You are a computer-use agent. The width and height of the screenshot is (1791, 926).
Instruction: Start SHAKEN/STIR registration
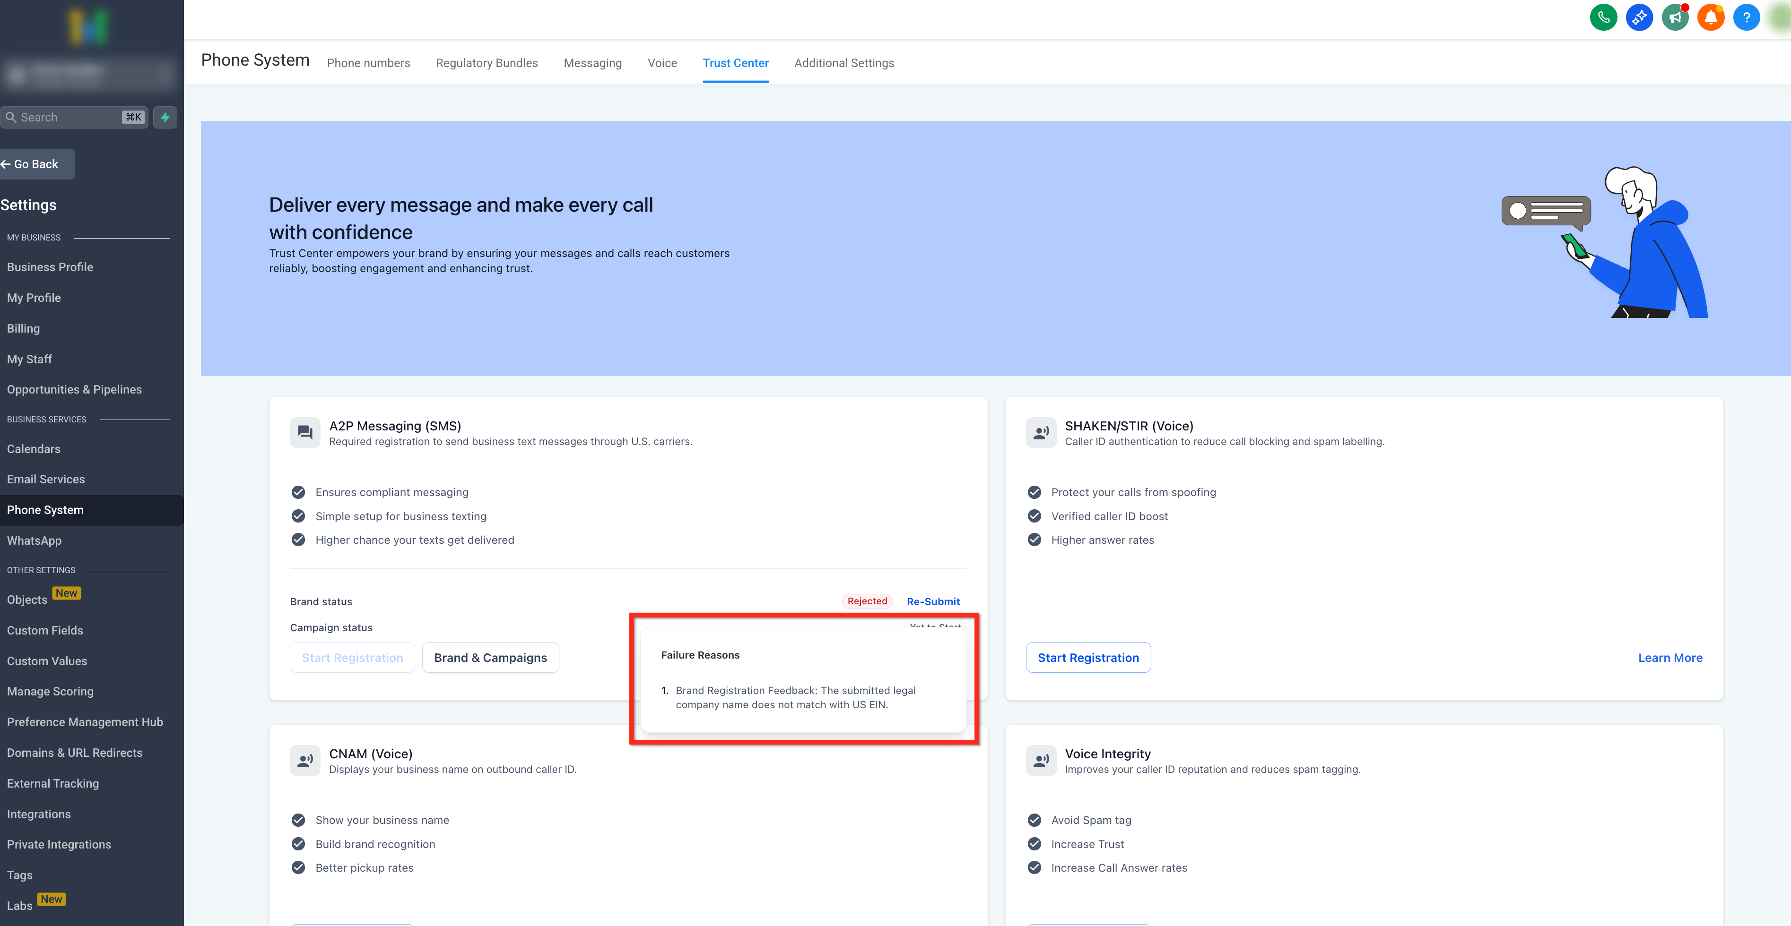click(x=1088, y=657)
